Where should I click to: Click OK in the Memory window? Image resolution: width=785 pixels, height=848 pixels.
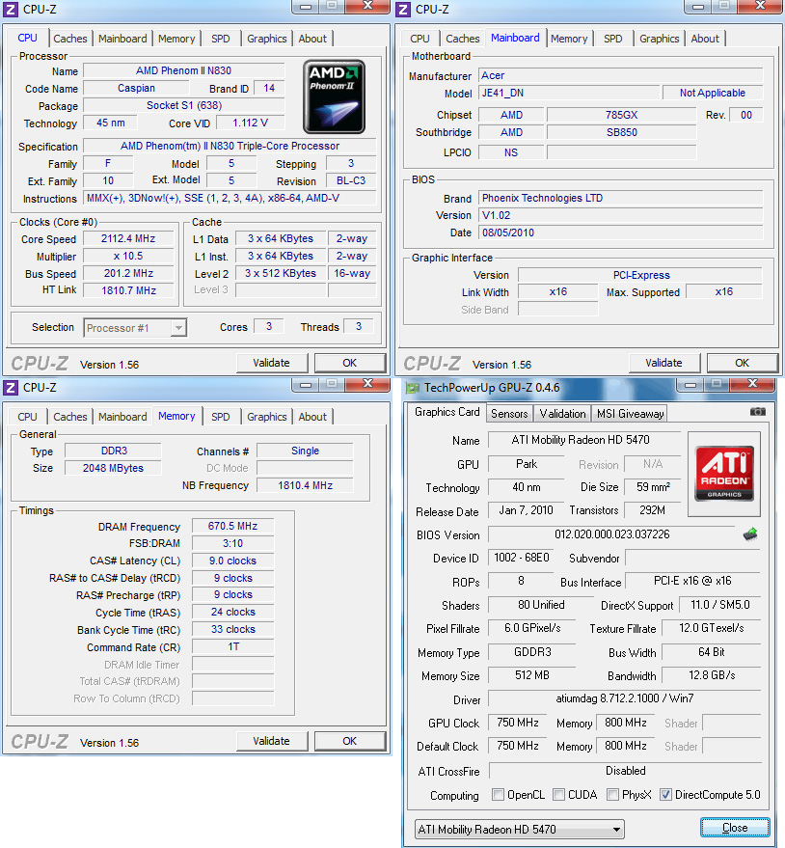tap(350, 741)
